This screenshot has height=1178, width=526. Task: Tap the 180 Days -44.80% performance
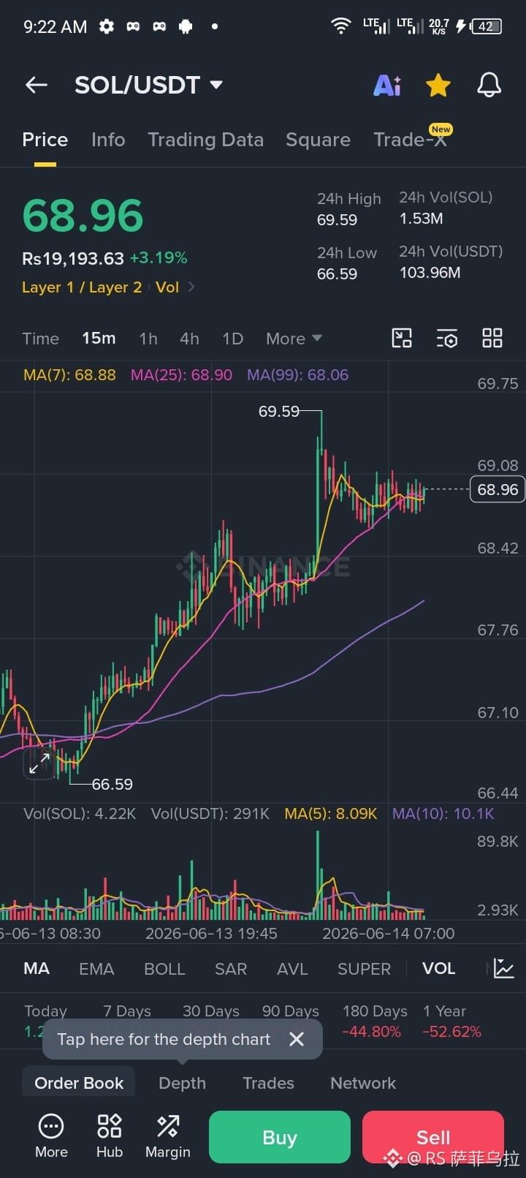[x=375, y=1022]
